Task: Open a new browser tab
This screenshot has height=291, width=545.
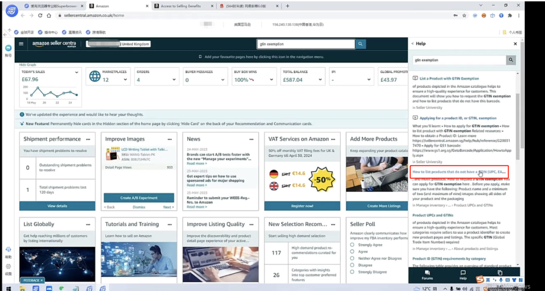Action: pyautogui.click(x=288, y=6)
